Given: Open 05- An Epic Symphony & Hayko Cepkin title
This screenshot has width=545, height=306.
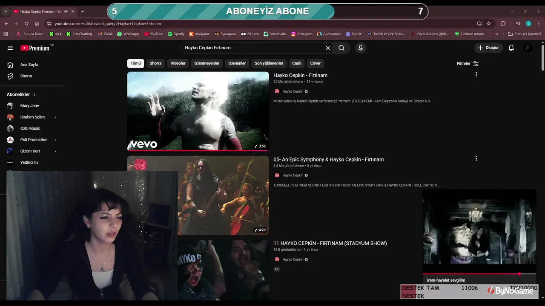Looking at the screenshot, I should (x=328, y=159).
